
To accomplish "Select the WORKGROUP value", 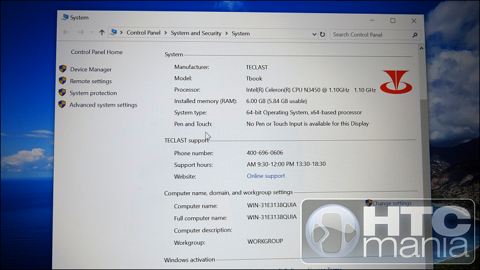I will tap(265, 241).
